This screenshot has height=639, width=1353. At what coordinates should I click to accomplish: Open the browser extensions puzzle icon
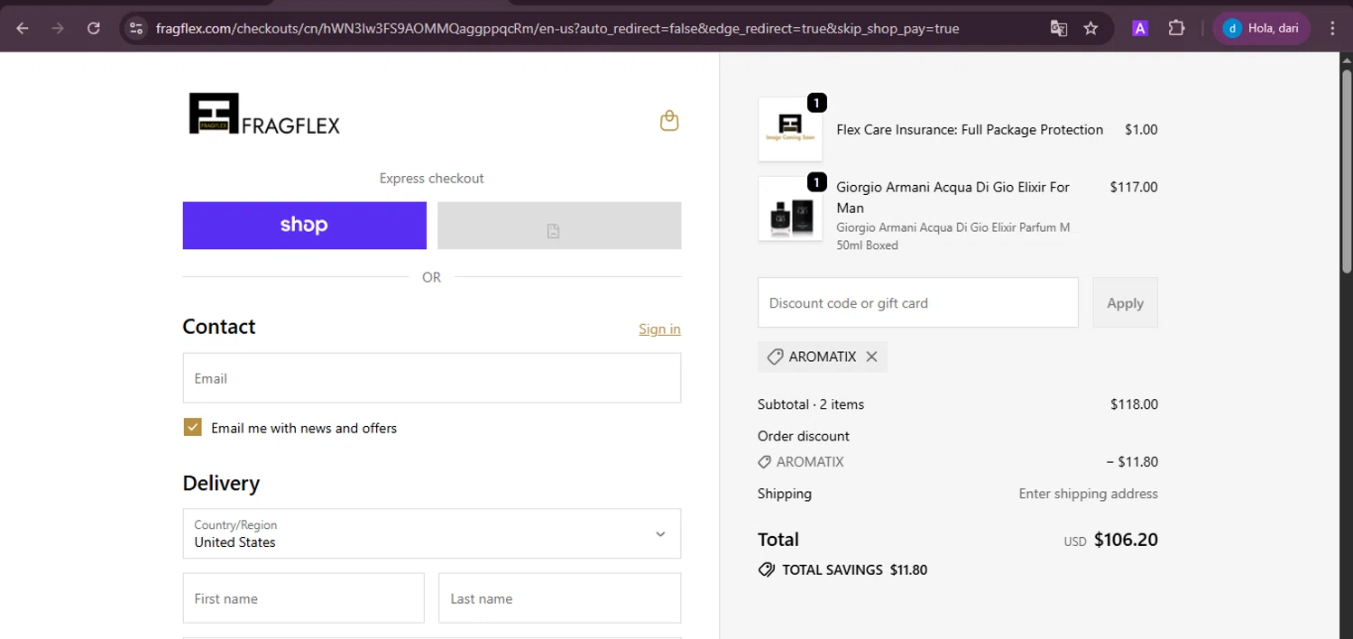[x=1176, y=28]
